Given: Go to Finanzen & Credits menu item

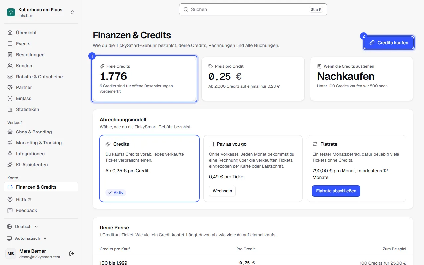Looking at the screenshot, I should [41, 187].
